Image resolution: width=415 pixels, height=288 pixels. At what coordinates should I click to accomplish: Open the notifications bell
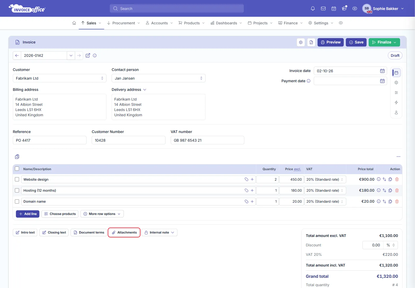(313, 9)
